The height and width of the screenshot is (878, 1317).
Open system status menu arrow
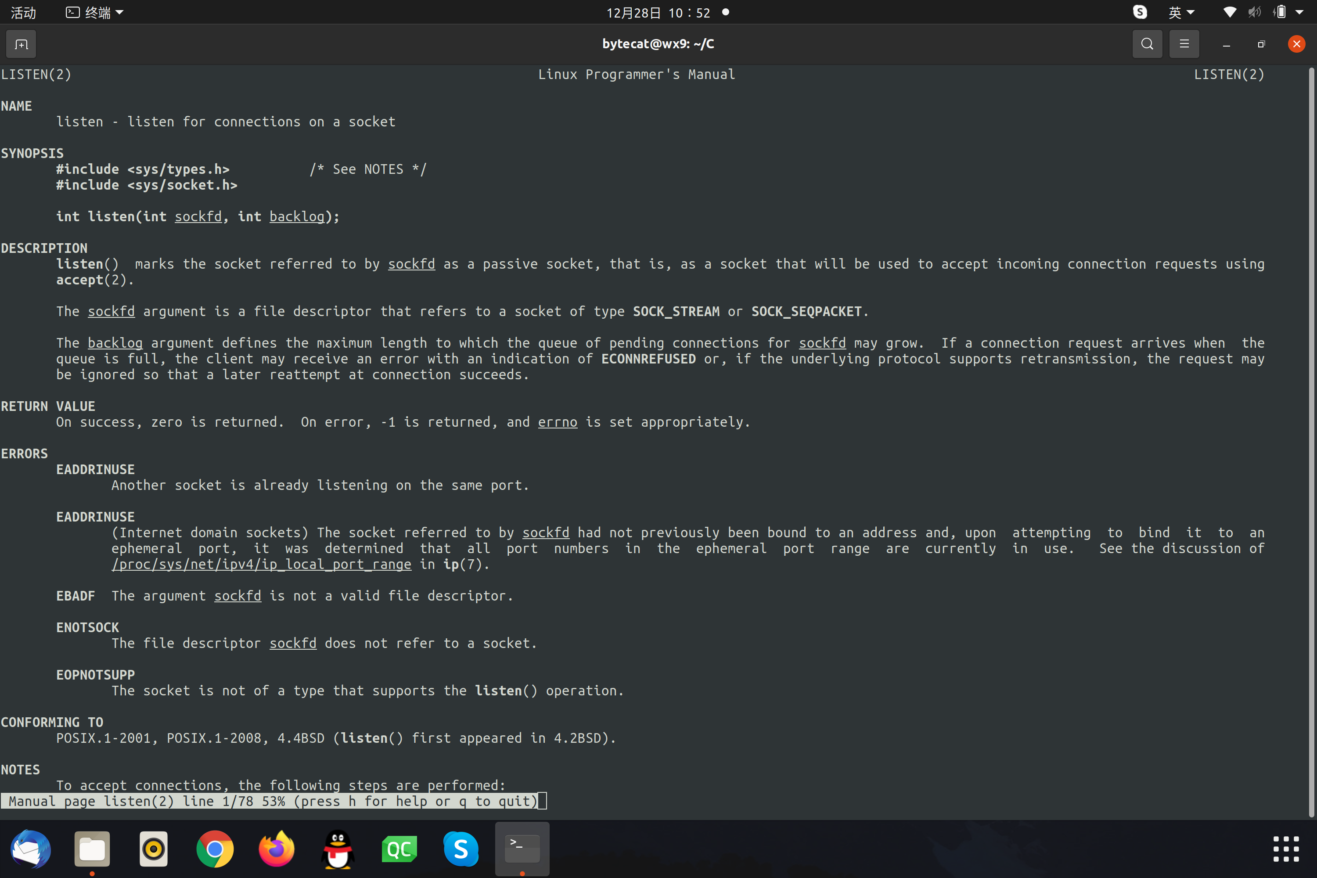pos(1299,12)
